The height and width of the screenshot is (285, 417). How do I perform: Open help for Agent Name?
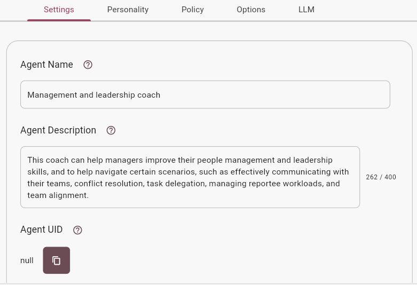88,65
